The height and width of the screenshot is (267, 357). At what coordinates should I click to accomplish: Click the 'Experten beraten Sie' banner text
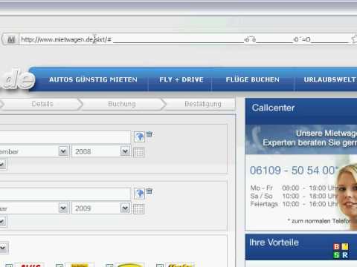(x=309, y=142)
